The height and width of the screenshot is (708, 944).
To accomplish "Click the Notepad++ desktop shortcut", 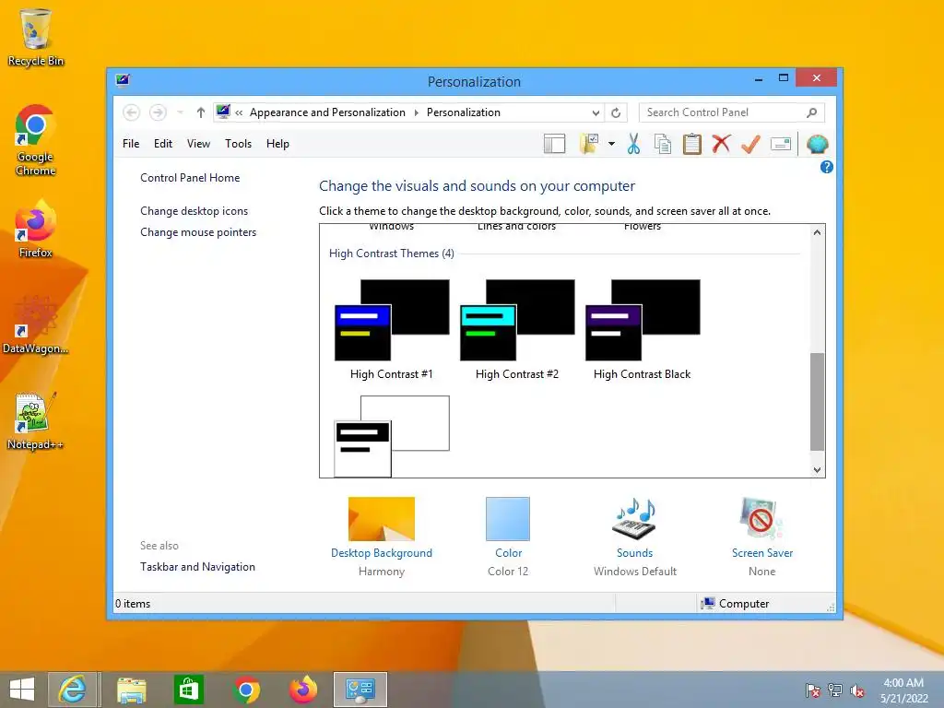I will point(35,420).
